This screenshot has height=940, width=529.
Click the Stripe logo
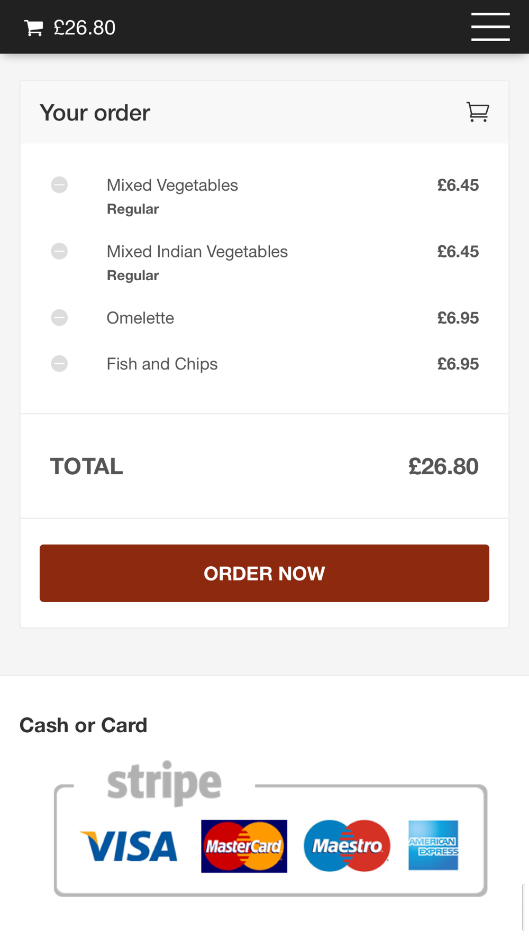[164, 784]
